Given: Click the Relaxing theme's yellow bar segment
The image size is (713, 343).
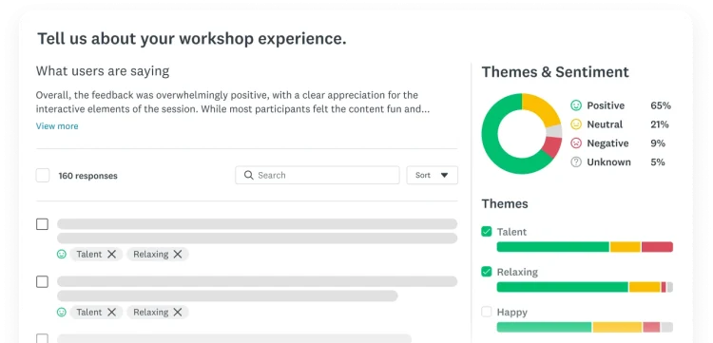Looking at the screenshot, I should point(645,287).
